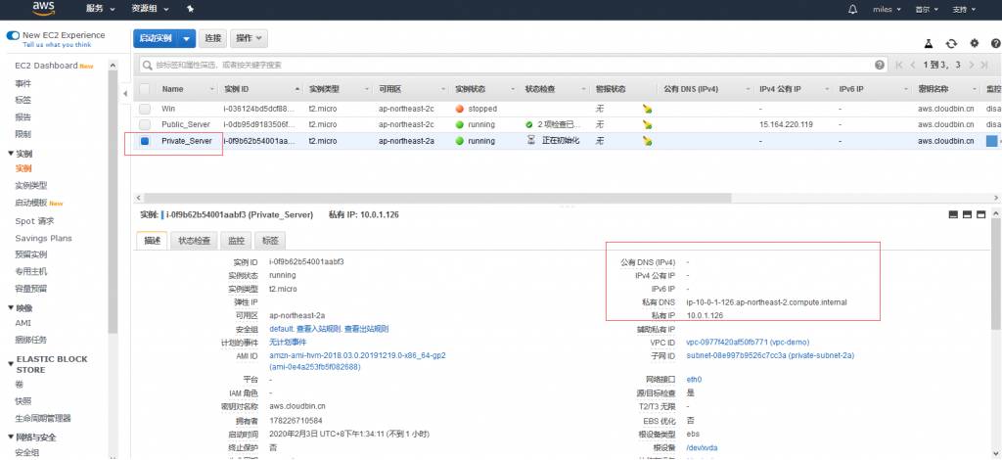Click the pin shortcut icon in top bar
The image size is (1002, 460).
pyautogui.click(x=190, y=9)
